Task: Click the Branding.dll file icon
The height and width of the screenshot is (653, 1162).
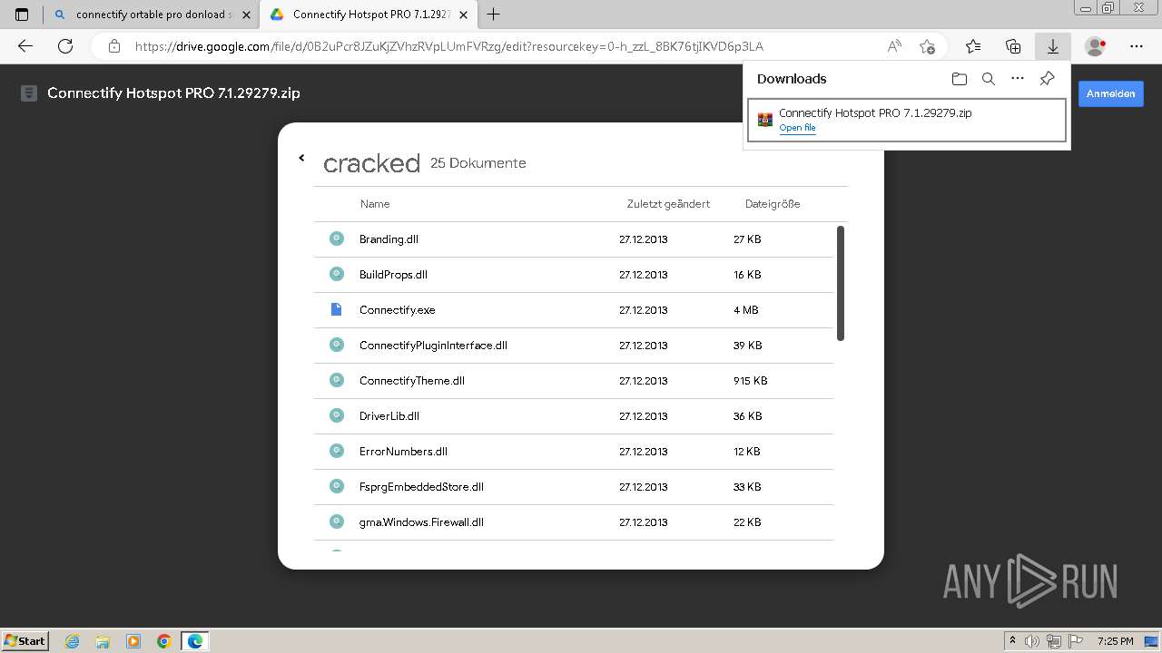Action: (336, 239)
